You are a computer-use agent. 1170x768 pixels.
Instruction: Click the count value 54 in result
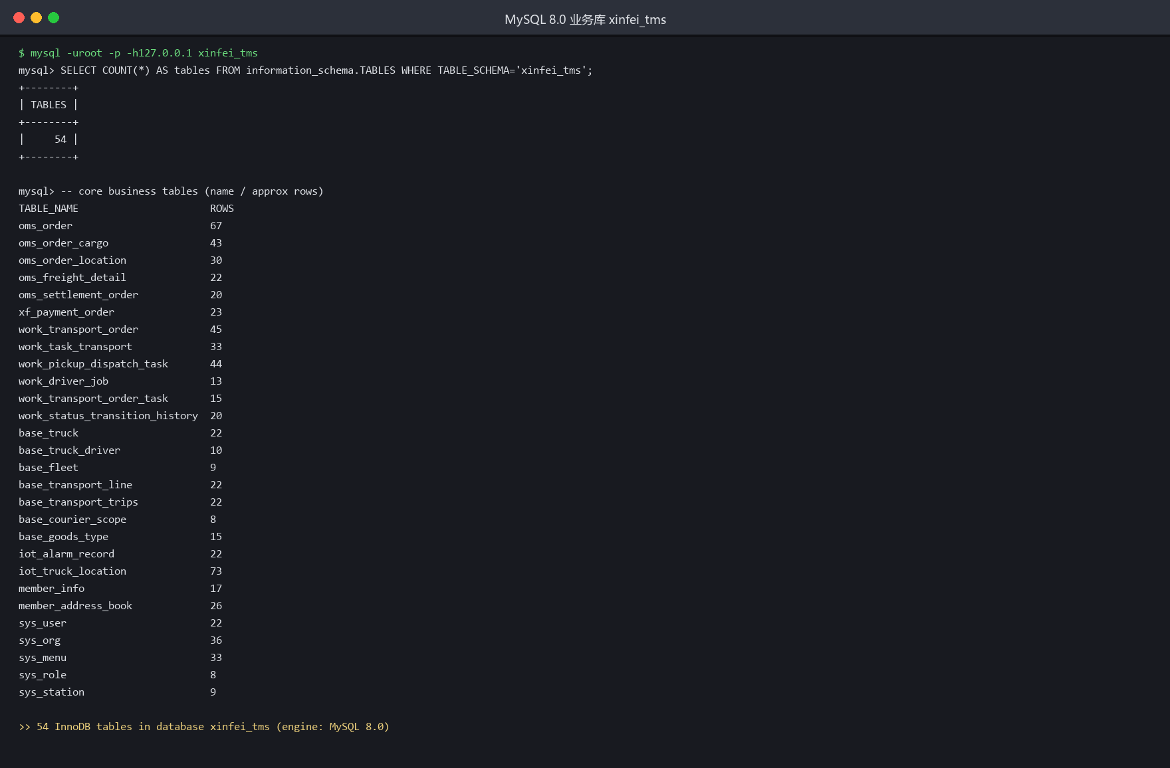point(60,140)
